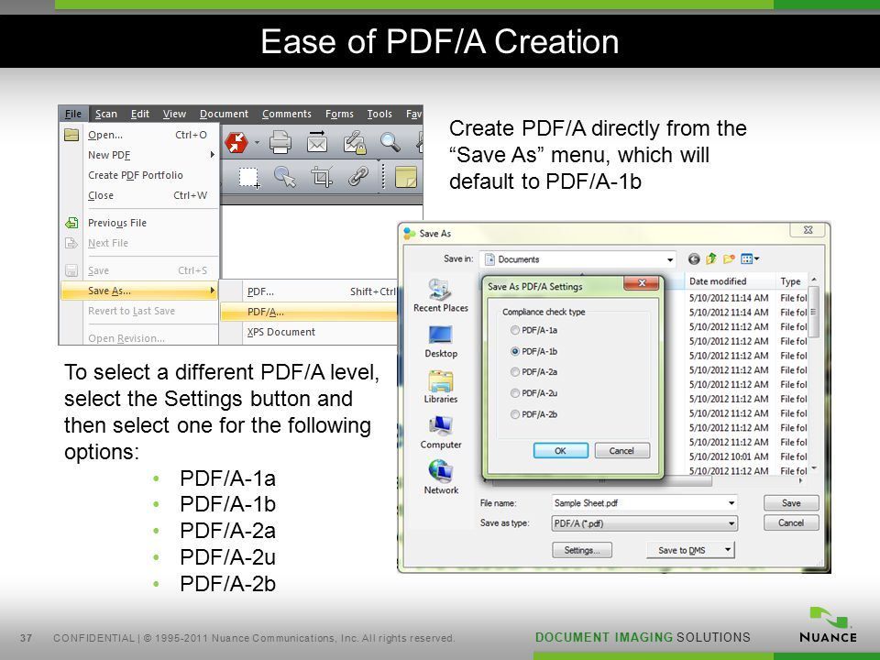The height and width of the screenshot is (660, 880).
Task: Click the Date modified column header
Action: pyautogui.click(x=730, y=281)
